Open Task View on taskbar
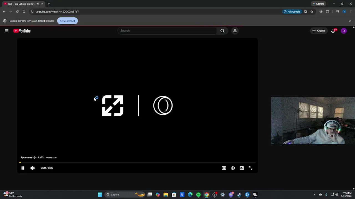 (x=150, y=195)
